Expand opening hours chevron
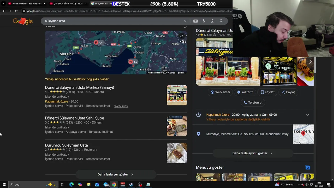 click(307, 115)
